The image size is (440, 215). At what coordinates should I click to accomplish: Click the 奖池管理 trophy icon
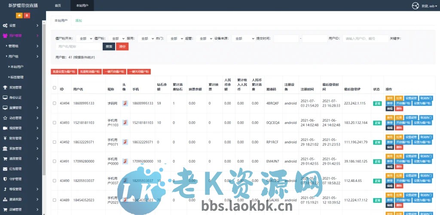click(5, 87)
